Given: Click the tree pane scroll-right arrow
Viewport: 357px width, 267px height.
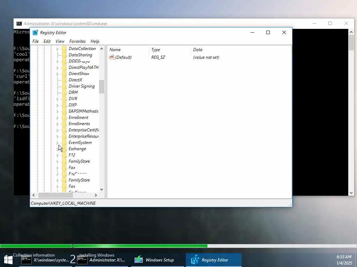Looking at the screenshot, I should 96,195.
